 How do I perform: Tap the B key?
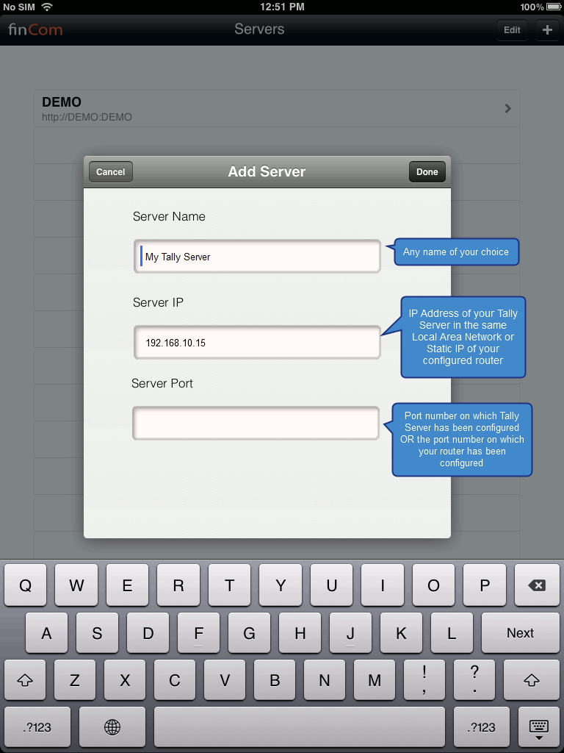point(275,680)
